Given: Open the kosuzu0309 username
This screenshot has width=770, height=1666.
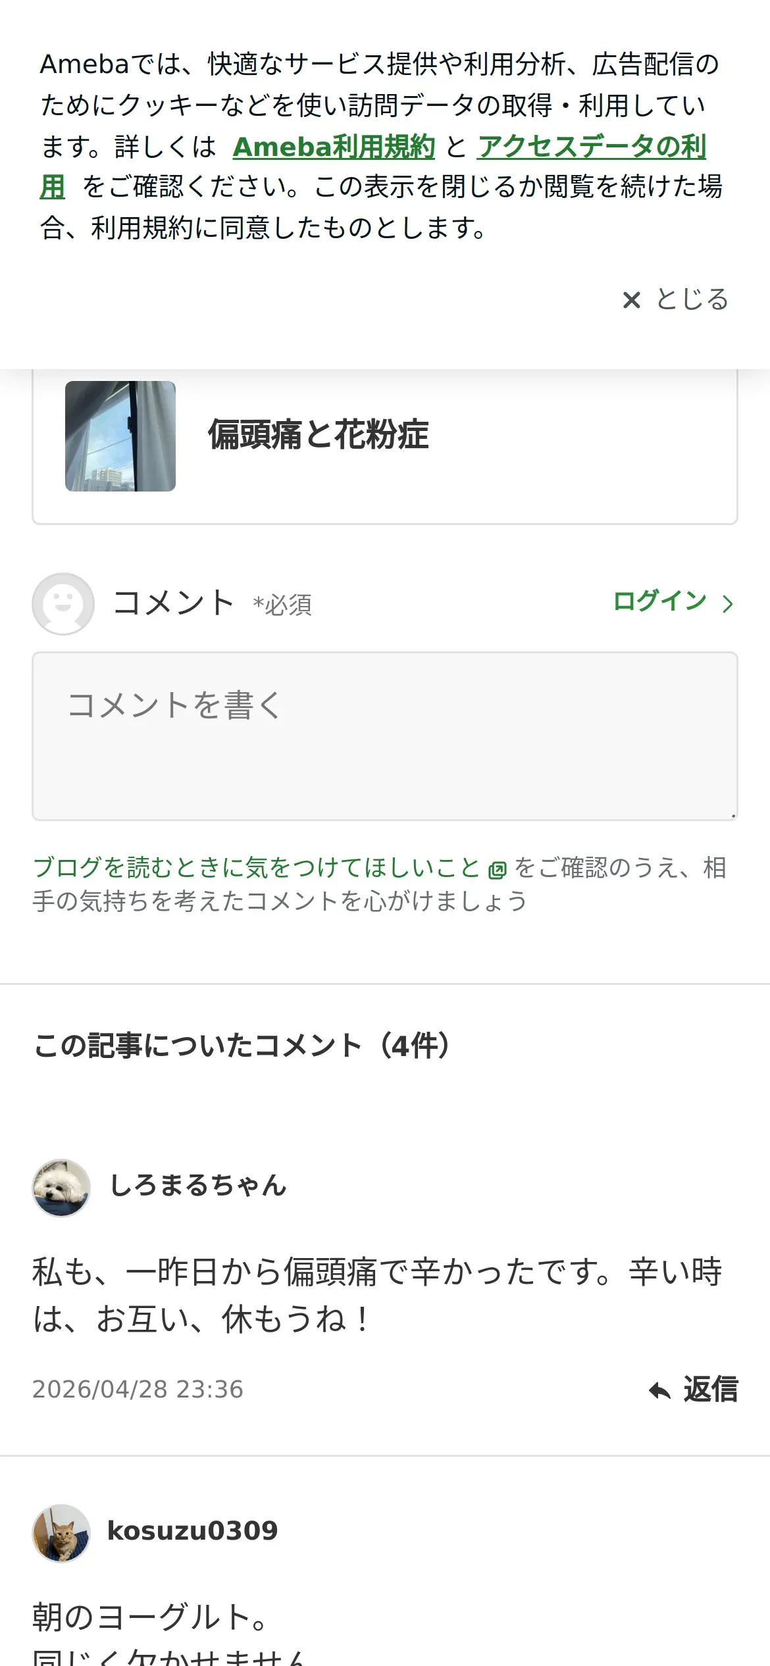Looking at the screenshot, I should click(193, 1530).
